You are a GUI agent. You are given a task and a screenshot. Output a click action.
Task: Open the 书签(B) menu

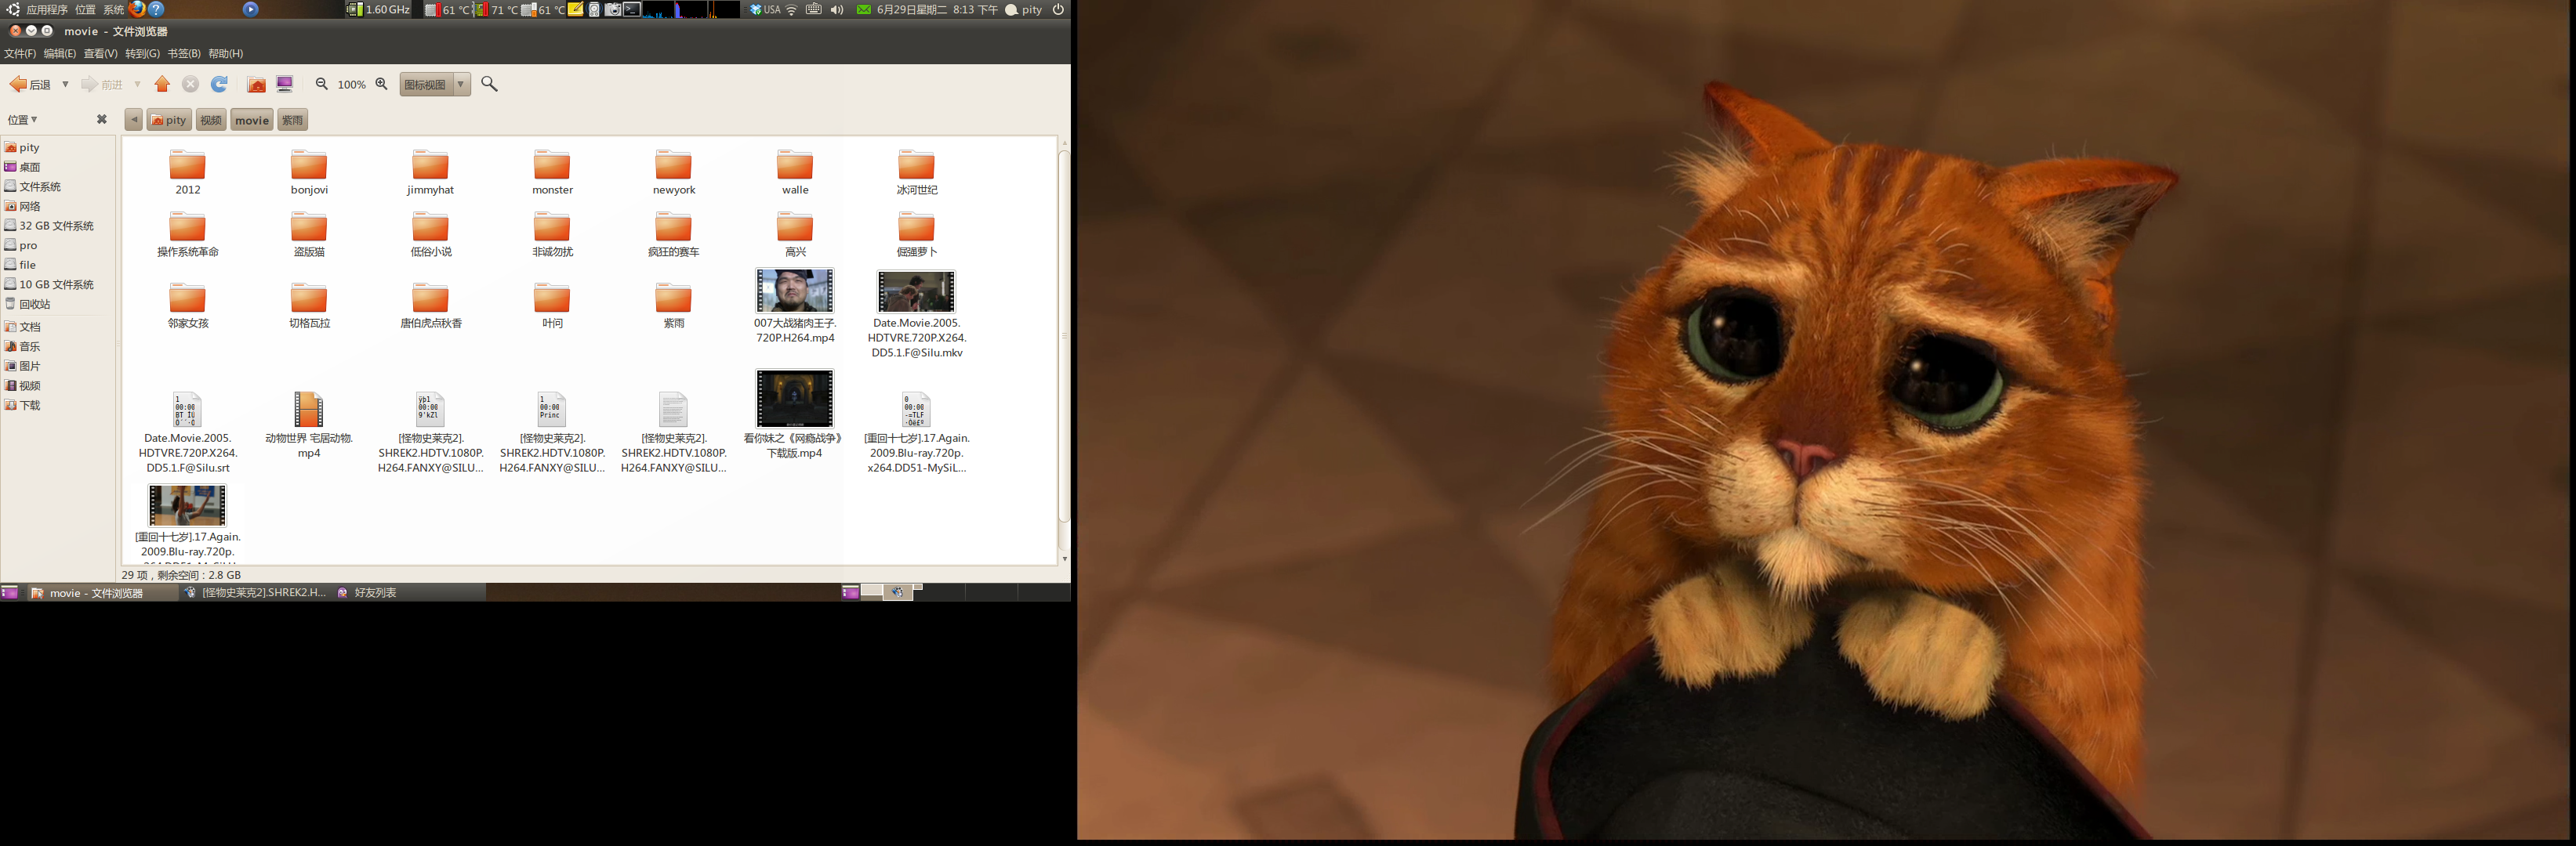[184, 54]
